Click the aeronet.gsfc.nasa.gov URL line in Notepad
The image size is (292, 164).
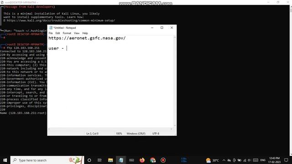click(x=87, y=38)
